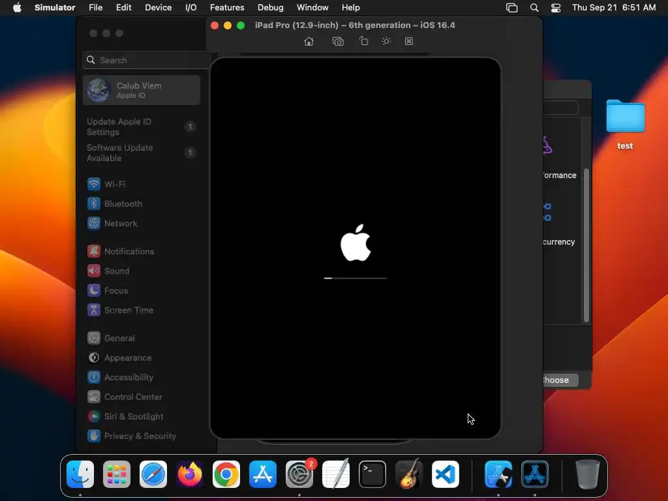668x501 pixels.
Task: Open the Edit menu
Action: coord(123,8)
